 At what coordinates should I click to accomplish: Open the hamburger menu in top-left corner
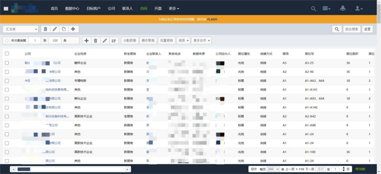[x=6, y=8]
